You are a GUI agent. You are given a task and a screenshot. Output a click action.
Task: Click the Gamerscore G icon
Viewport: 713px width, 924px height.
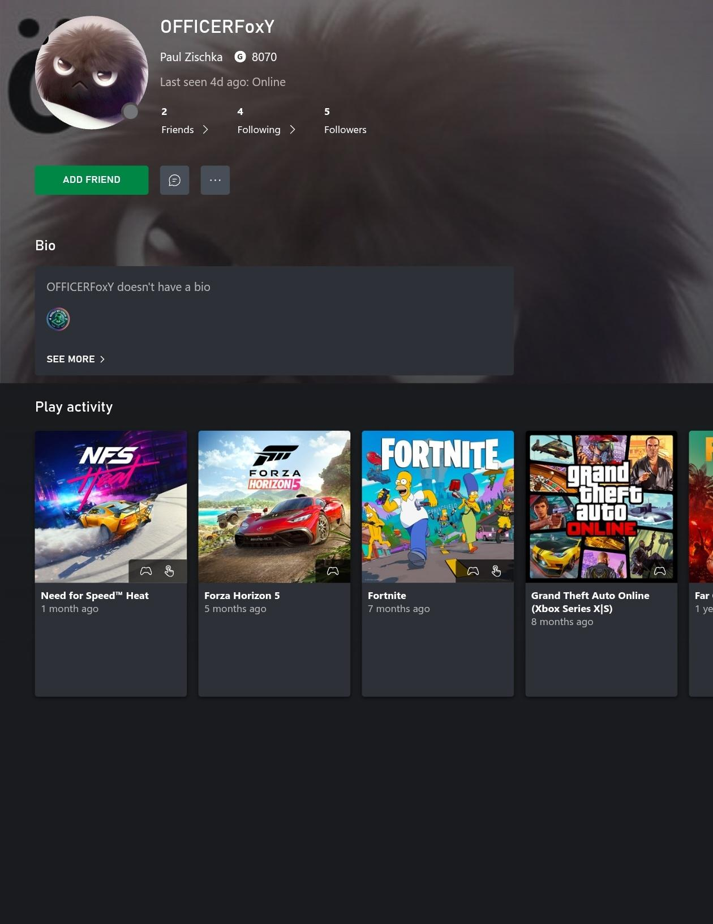point(240,57)
